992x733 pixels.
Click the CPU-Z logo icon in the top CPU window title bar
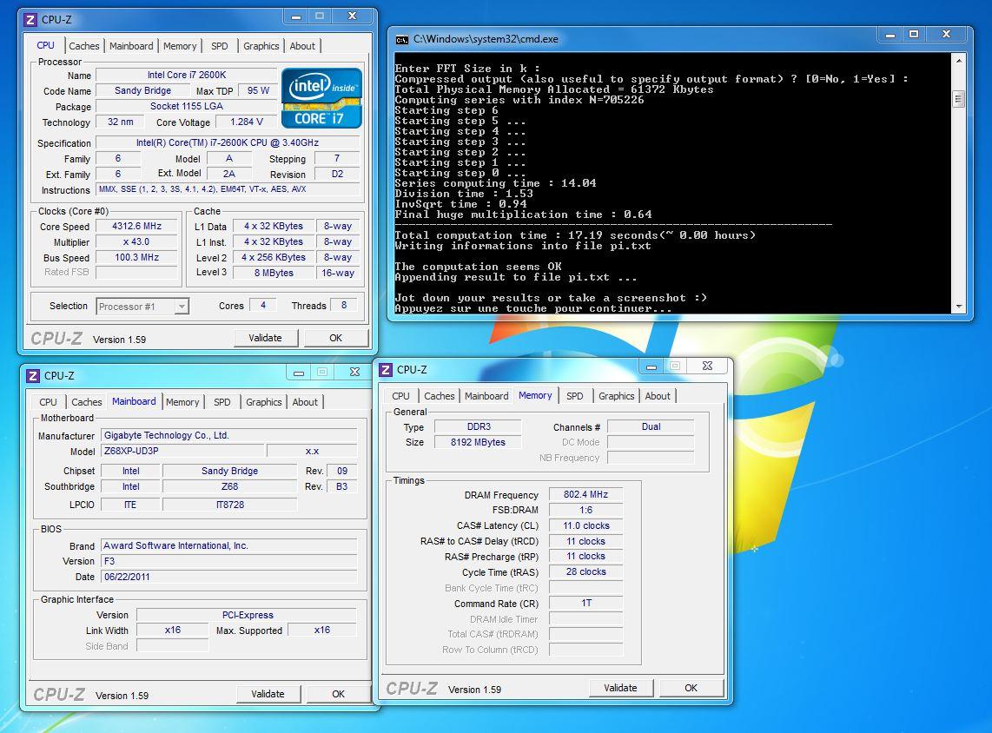click(30, 20)
